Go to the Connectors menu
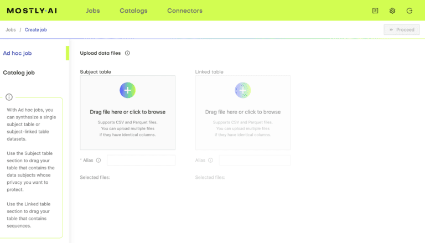 tap(185, 11)
